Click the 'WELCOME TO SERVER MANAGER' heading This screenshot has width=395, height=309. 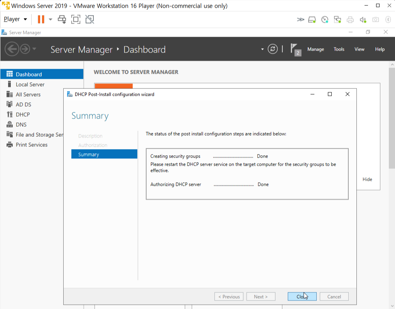click(136, 72)
